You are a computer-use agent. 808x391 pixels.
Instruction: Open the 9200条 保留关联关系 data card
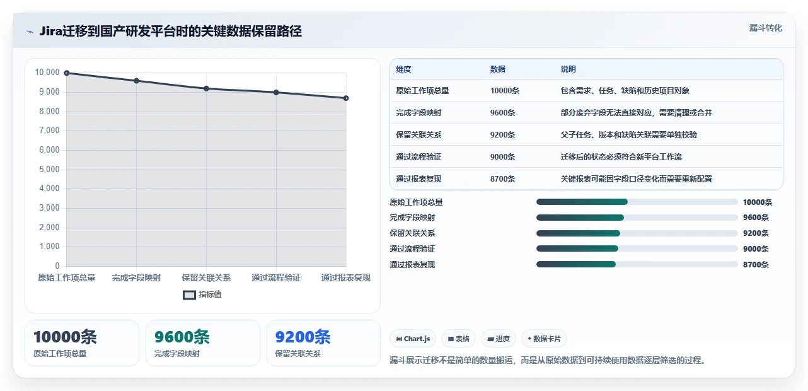[324, 343]
